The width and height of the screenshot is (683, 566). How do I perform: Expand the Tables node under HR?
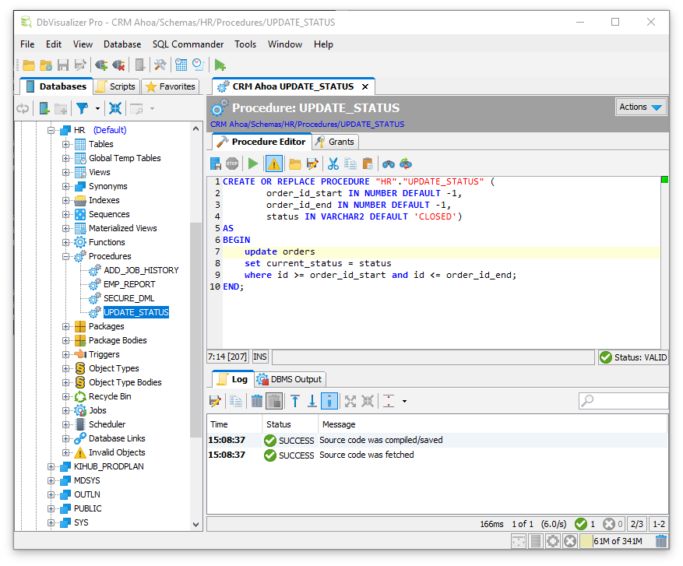coord(67,144)
